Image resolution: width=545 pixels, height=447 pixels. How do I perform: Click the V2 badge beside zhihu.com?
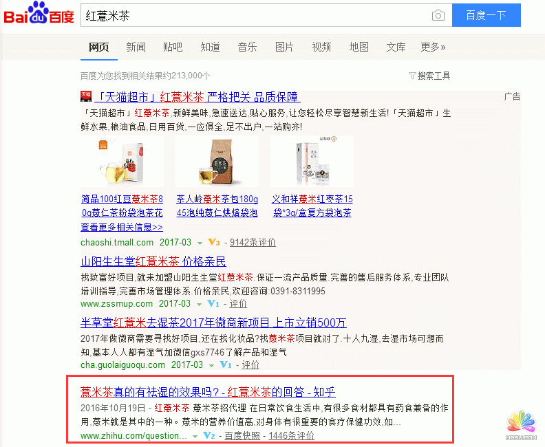pyautogui.click(x=209, y=435)
